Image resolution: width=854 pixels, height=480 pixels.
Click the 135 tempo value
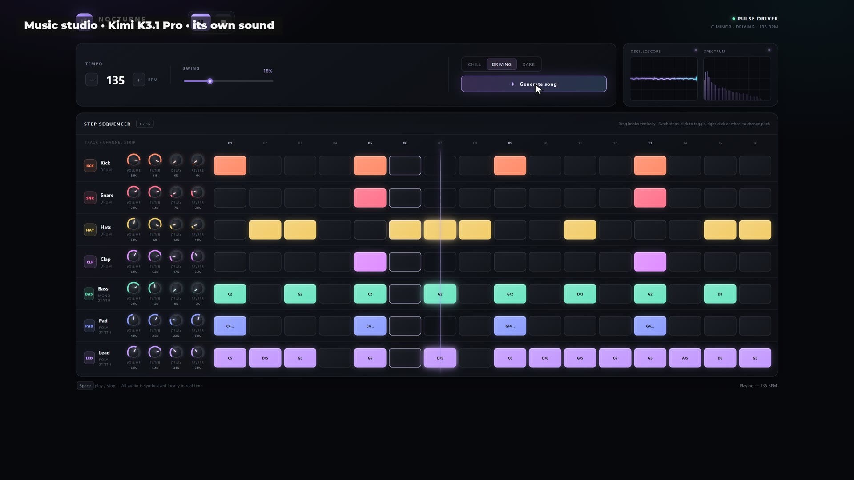click(x=116, y=80)
